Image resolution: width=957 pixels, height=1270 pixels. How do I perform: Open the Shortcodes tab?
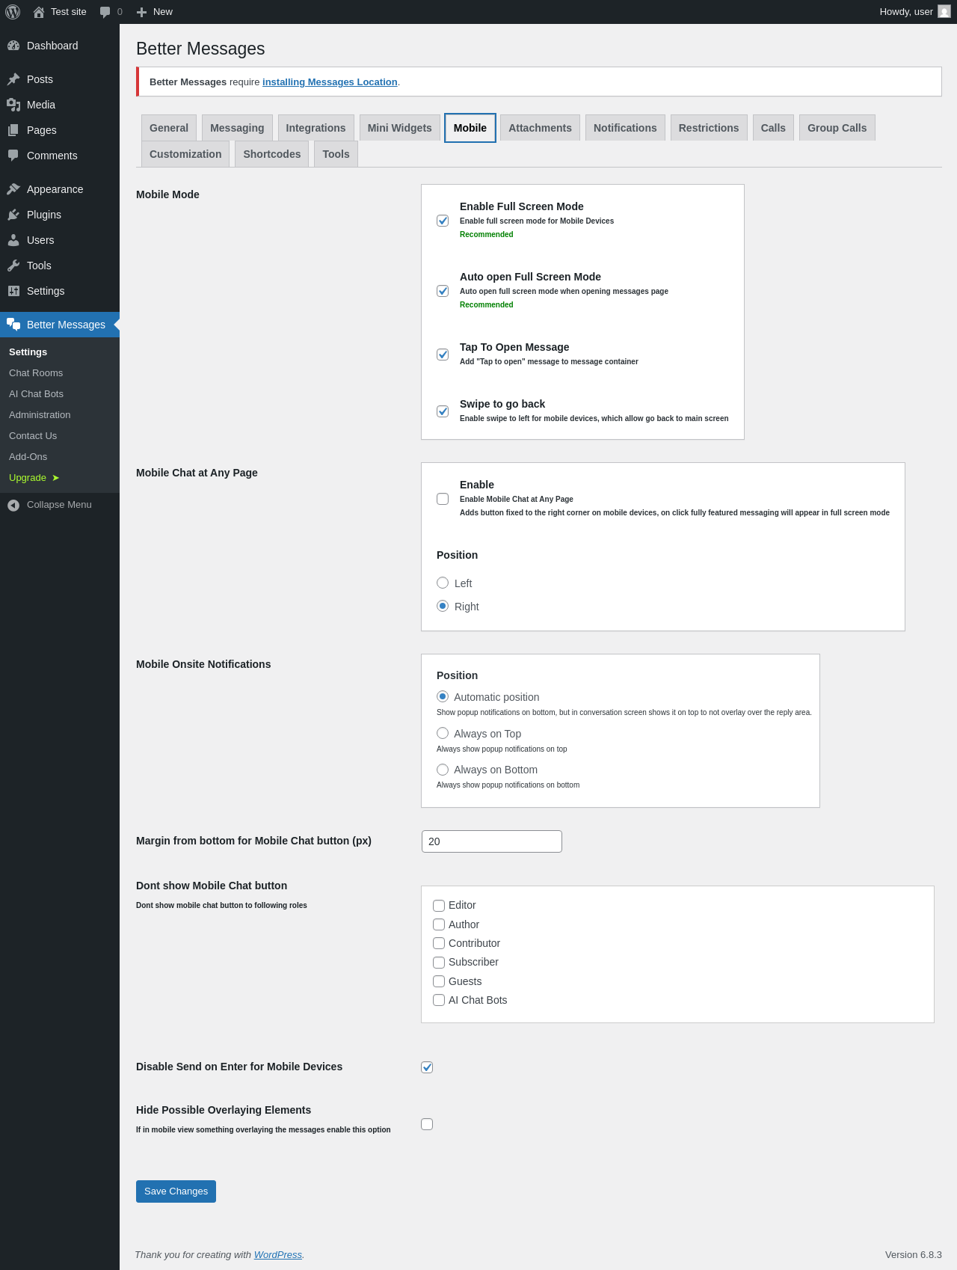(272, 154)
